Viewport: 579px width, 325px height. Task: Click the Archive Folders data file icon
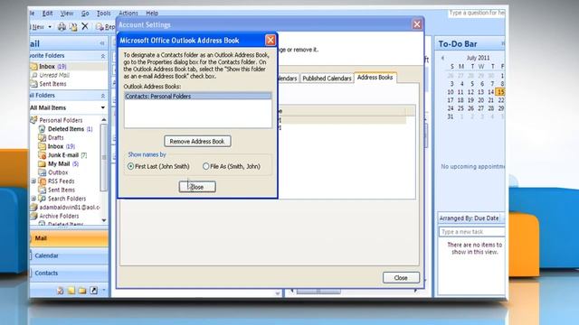click(34, 216)
